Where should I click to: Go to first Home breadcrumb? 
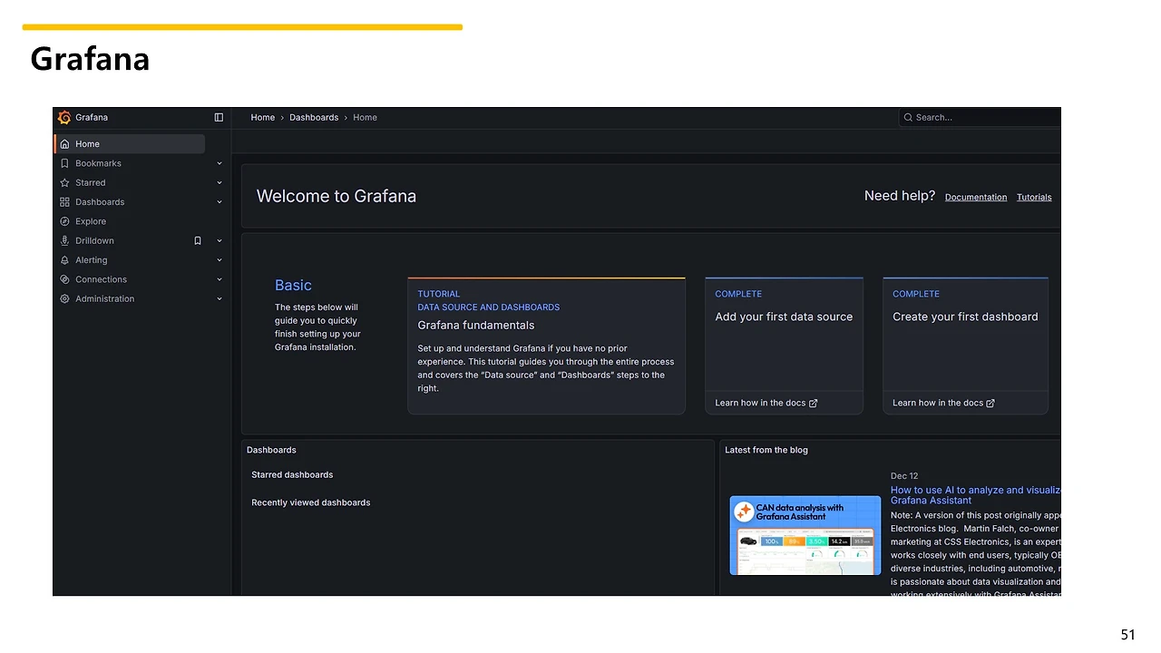tap(263, 117)
